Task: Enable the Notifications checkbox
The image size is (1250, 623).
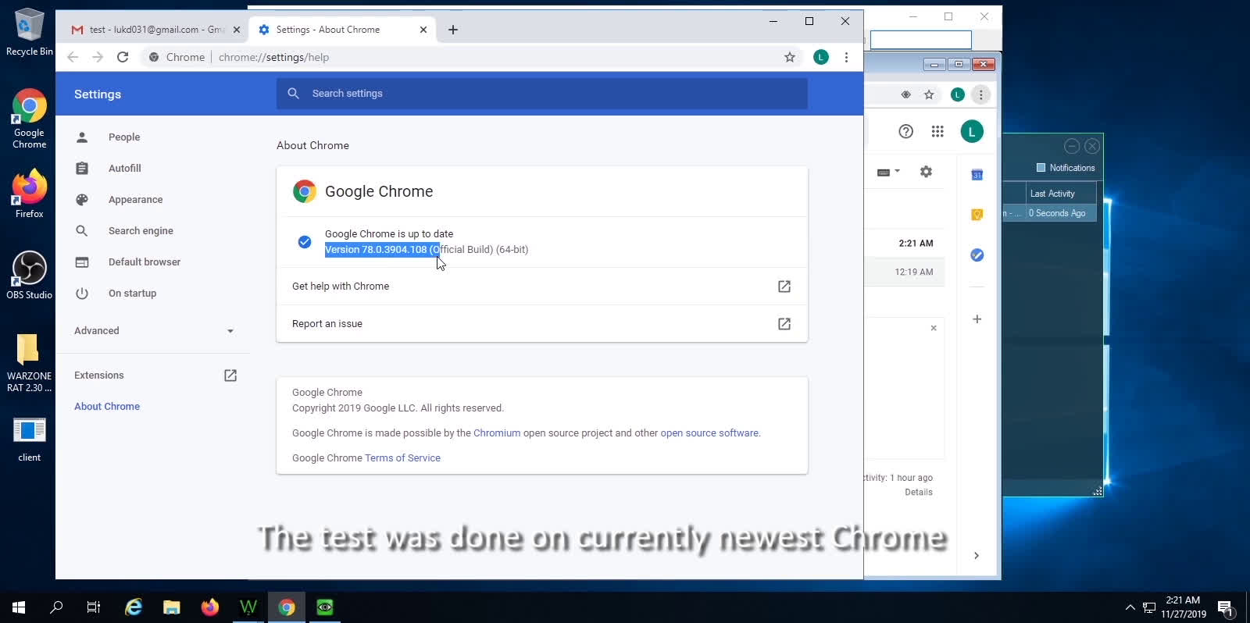Action: click(1041, 168)
